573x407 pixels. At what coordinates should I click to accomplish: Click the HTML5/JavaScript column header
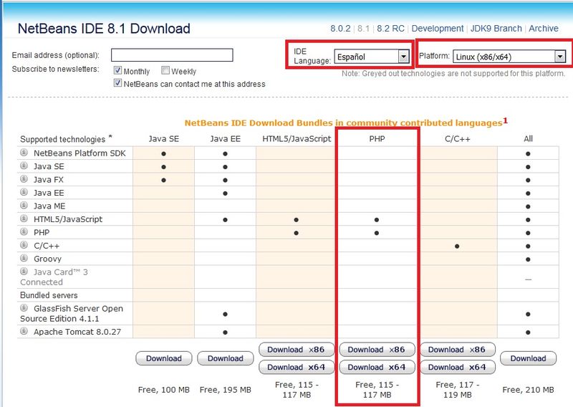297,138
